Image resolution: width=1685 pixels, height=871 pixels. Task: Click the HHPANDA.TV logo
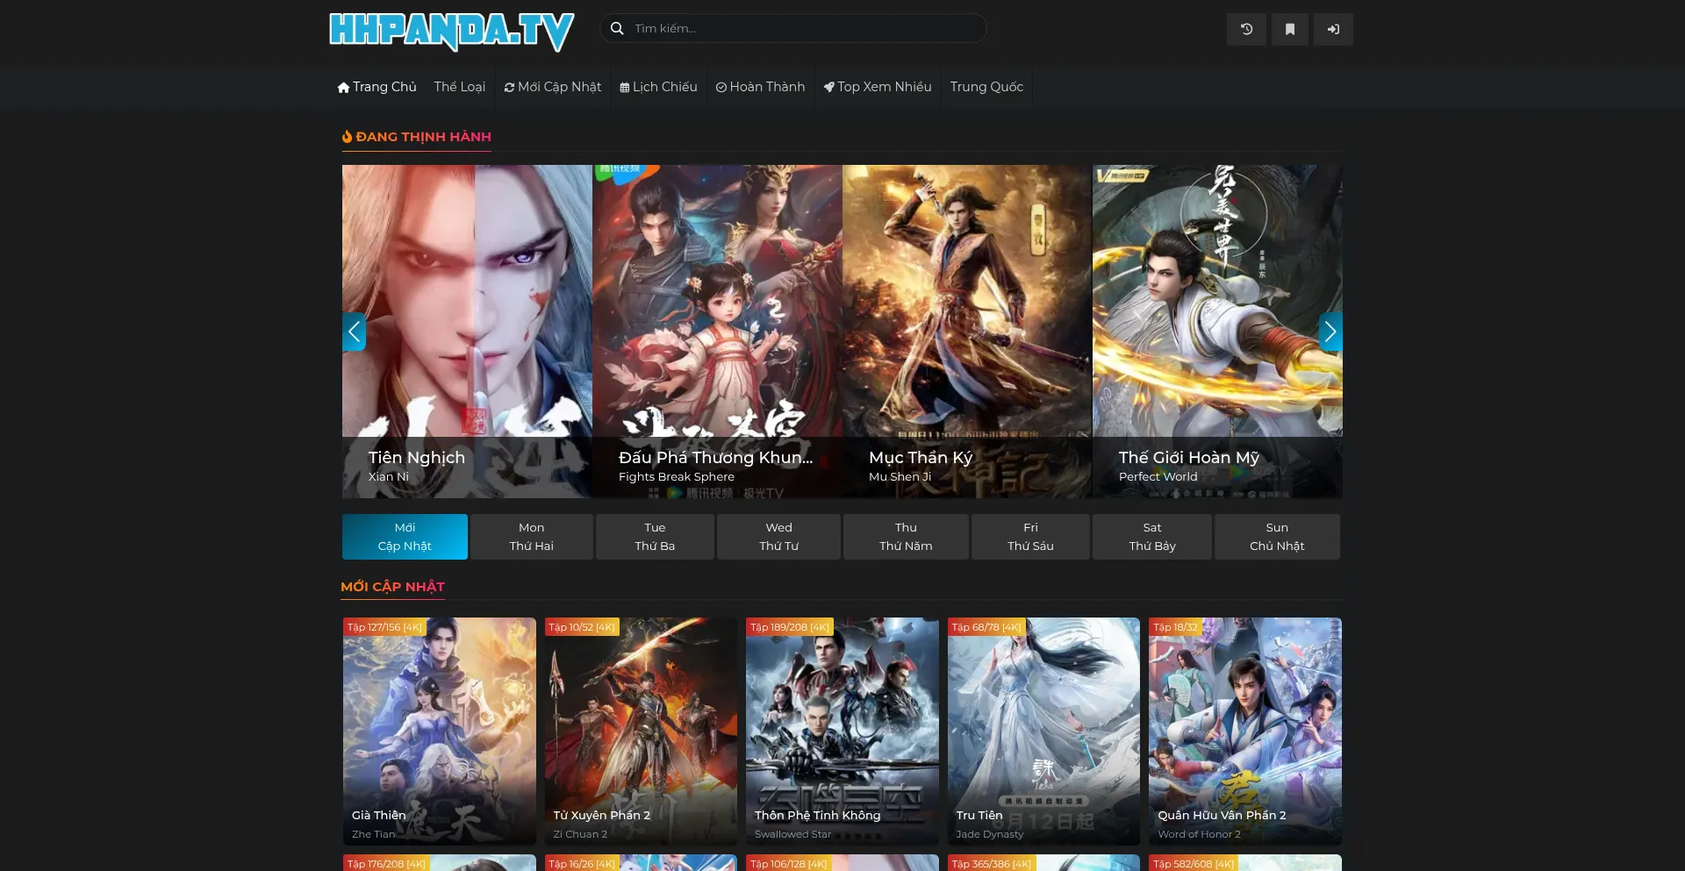pyautogui.click(x=452, y=31)
